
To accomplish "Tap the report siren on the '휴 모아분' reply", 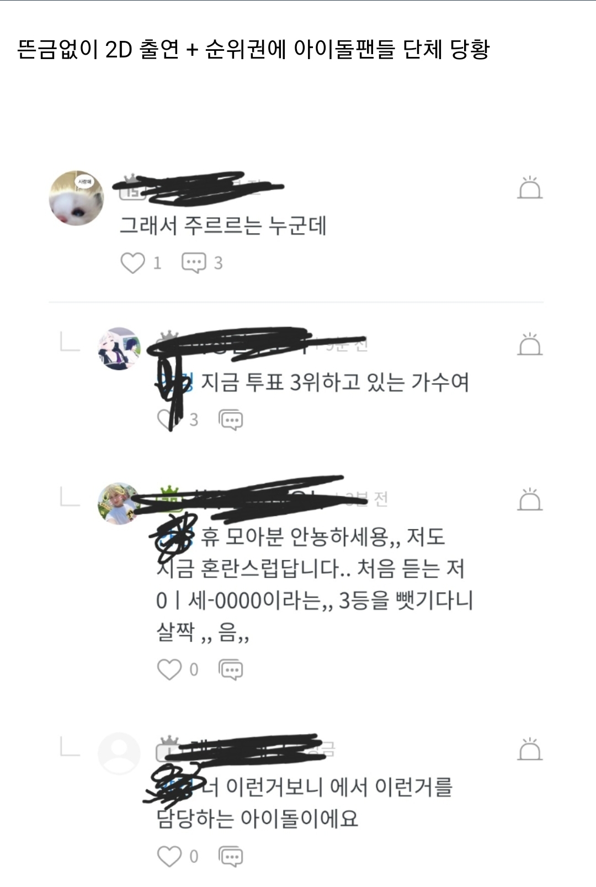I will (x=530, y=499).
